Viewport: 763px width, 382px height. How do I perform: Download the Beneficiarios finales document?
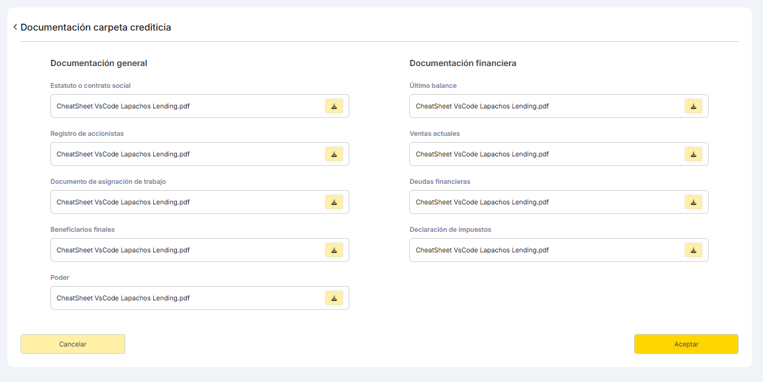(x=334, y=250)
